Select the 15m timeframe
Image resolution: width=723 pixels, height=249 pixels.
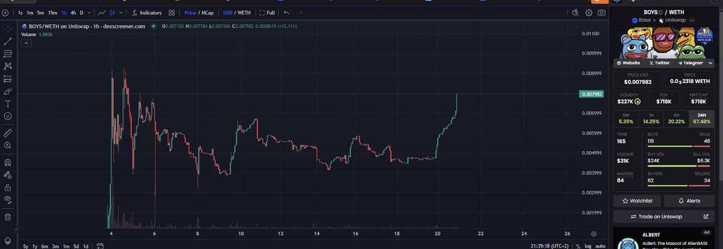click(53, 12)
